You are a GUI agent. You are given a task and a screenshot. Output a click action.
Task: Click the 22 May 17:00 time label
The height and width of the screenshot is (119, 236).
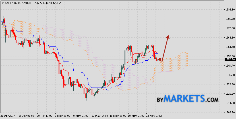[154, 116]
